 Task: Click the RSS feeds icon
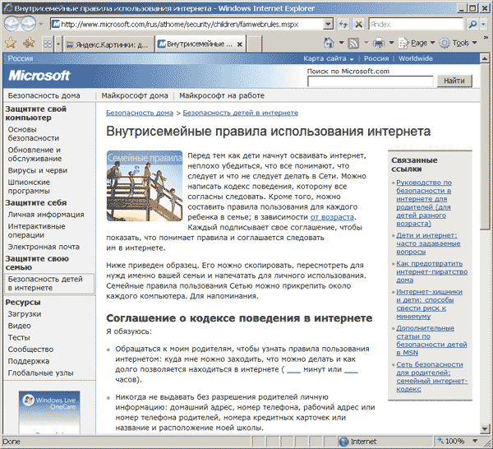(x=353, y=43)
